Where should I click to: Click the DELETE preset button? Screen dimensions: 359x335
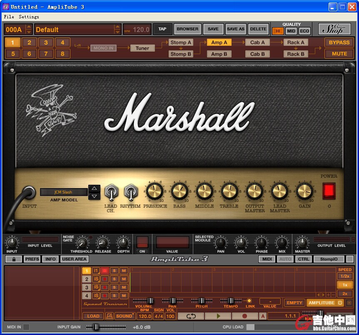[258, 29]
